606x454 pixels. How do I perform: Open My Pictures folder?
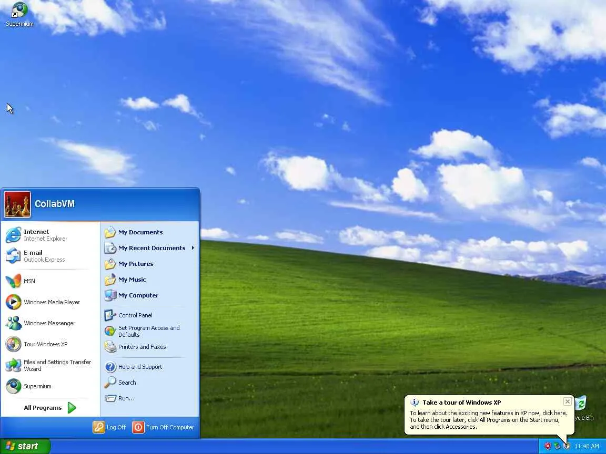point(149,264)
